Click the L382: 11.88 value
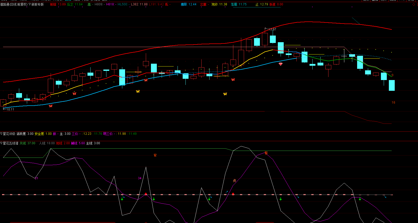 [x=139, y=4]
